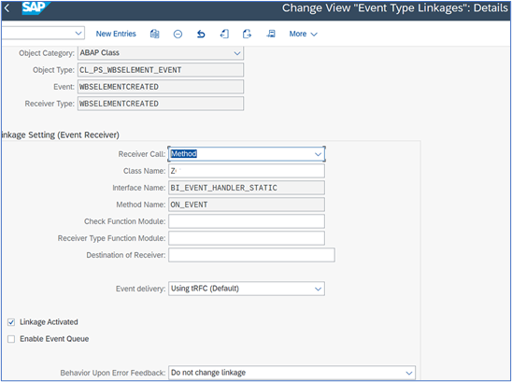Click the Delete (minus circle) toolbar icon
Image resolution: width=512 pixels, height=382 pixels.
[178, 34]
